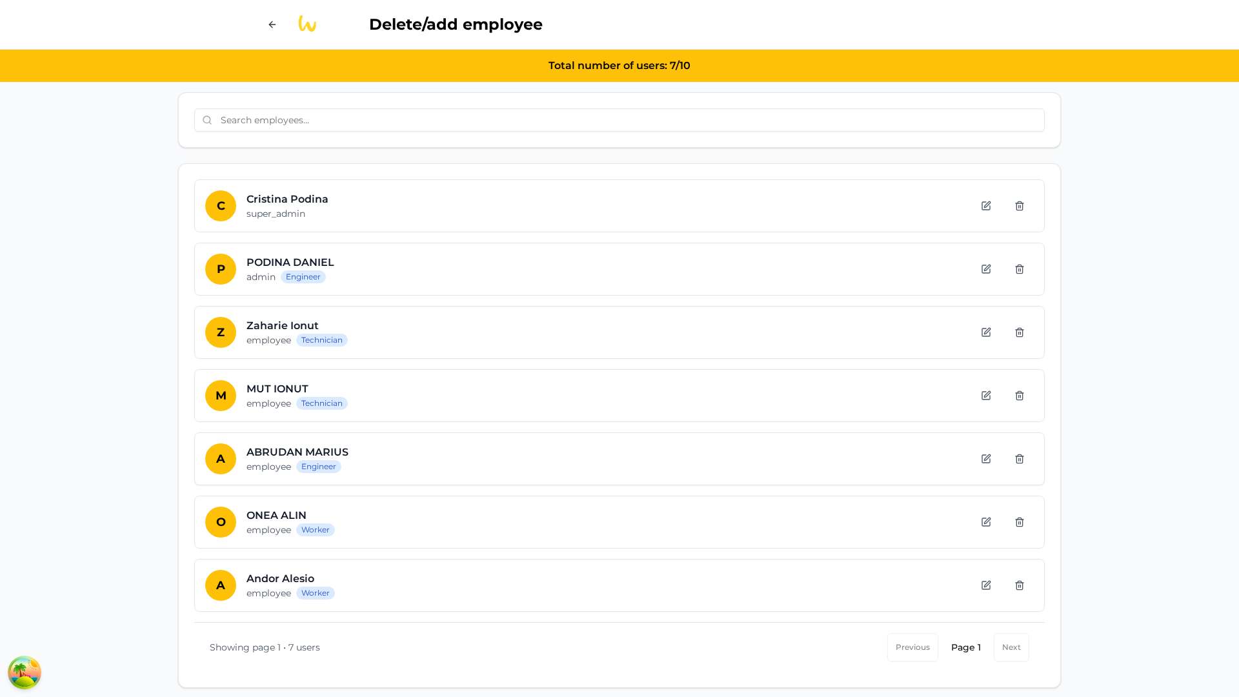Go to the Previous page
Viewport: 1239px width, 697px height.
coord(912,647)
